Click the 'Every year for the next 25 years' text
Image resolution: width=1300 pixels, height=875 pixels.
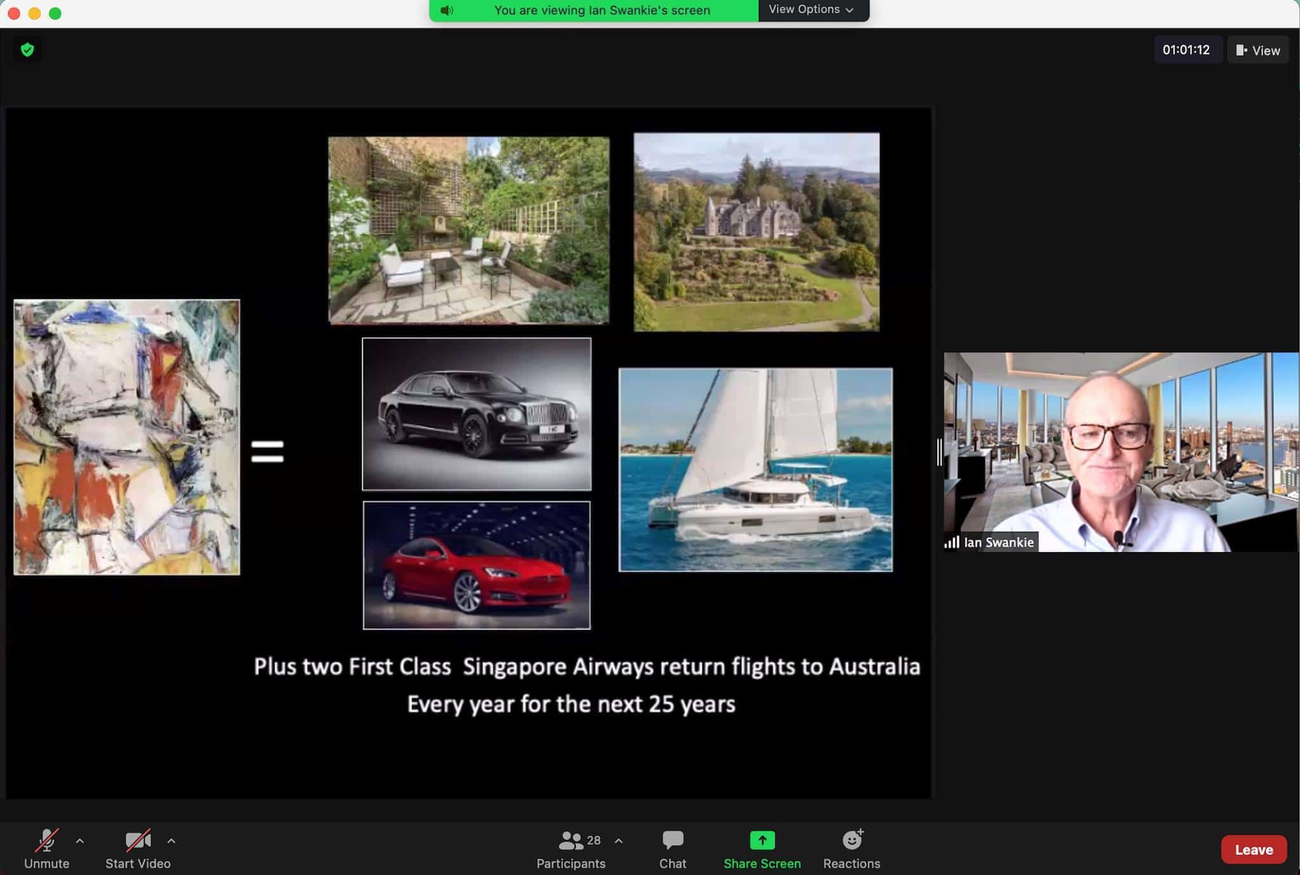(571, 704)
